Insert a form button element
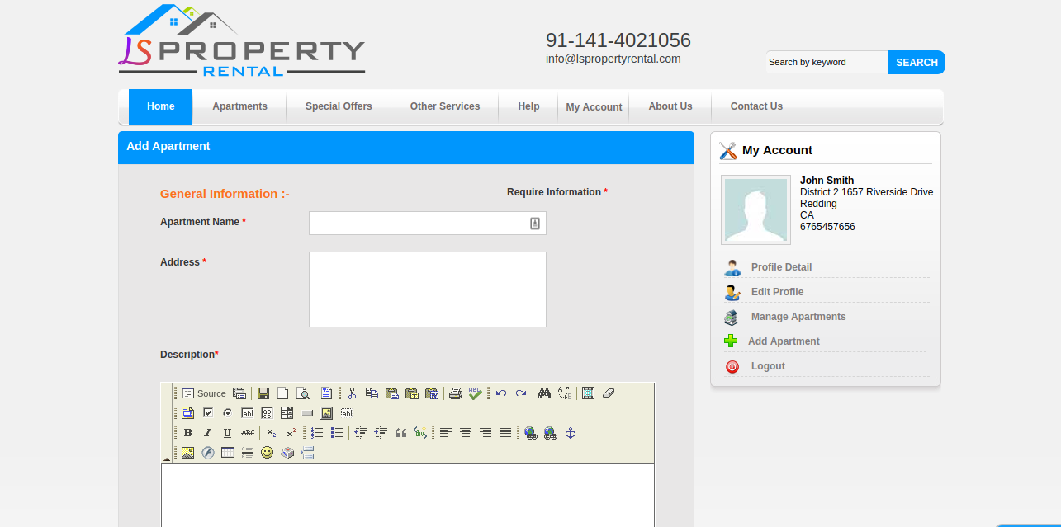 point(307,413)
